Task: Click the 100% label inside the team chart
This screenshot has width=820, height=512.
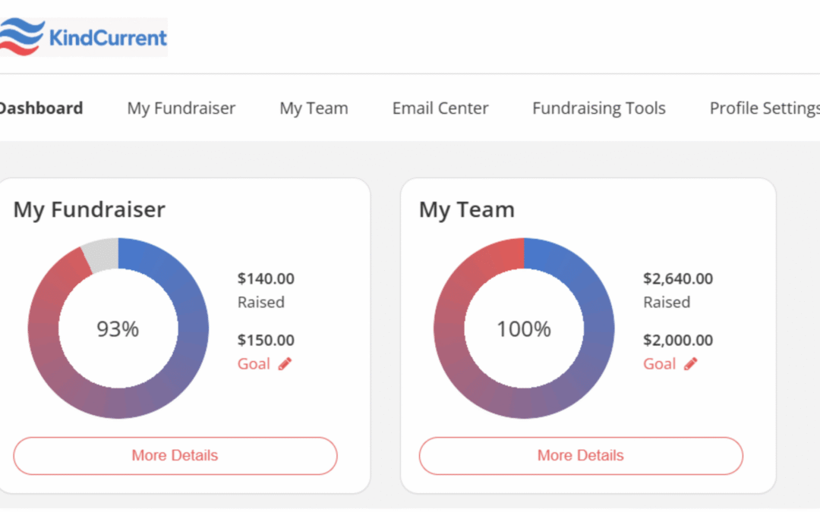Action: pyautogui.click(x=524, y=329)
